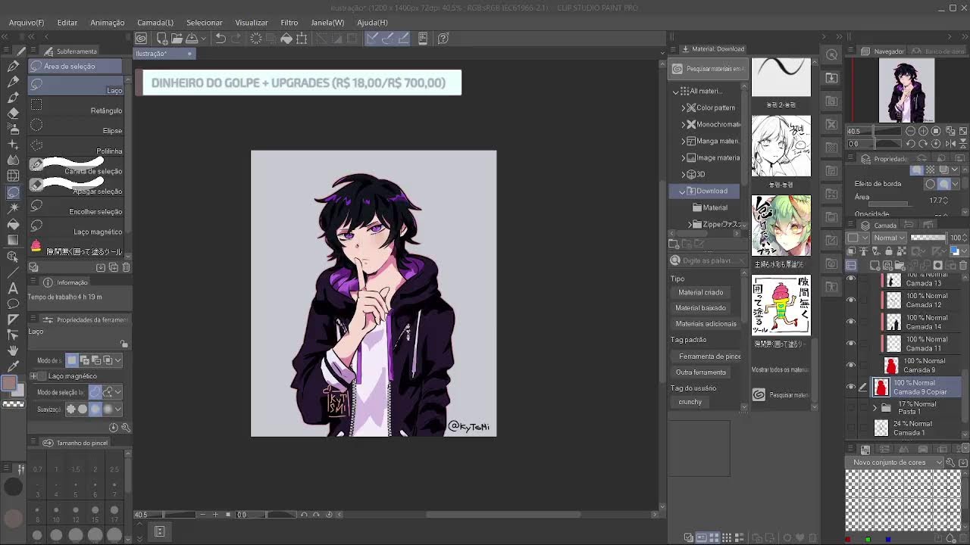Viewport: 970px width, 545px height.
Task: Click the smartphone connect icon
Action: coord(423,38)
